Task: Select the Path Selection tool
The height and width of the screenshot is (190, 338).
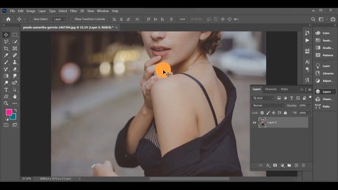Action: click(15, 90)
